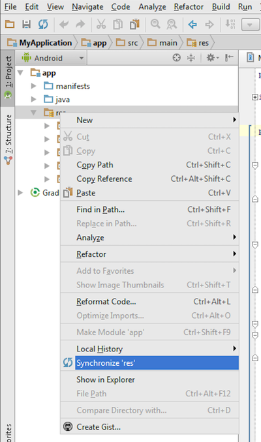Click the Synchronize toolbar icon
The image size is (261, 442).
pos(43,25)
